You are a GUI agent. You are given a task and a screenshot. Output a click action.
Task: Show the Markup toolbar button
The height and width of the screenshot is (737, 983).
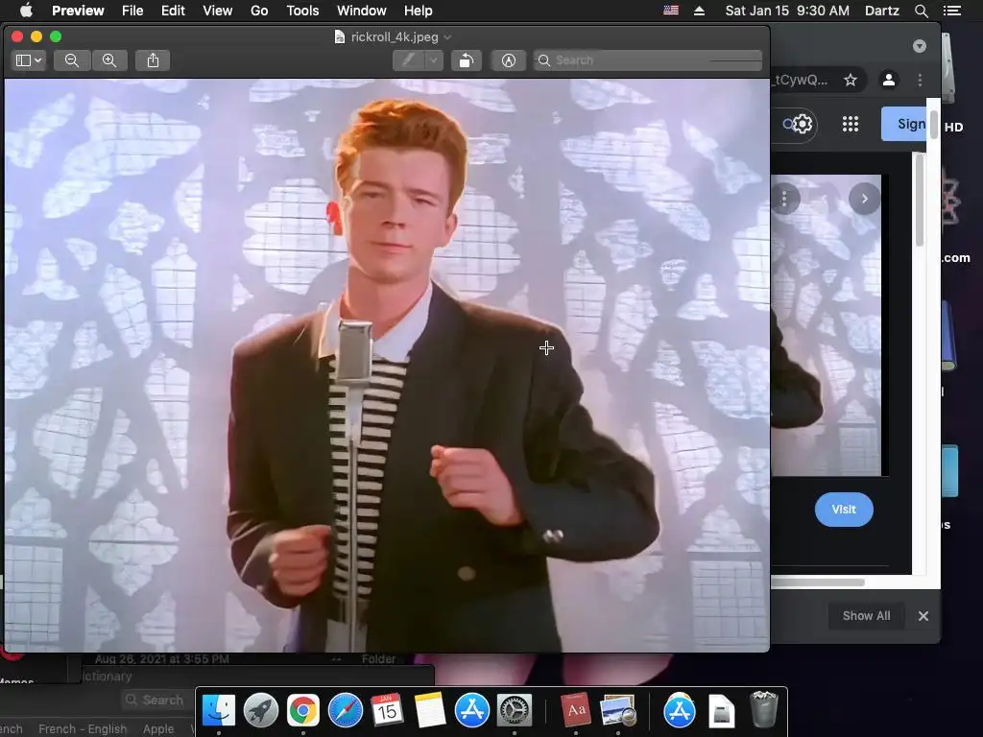(x=509, y=60)
